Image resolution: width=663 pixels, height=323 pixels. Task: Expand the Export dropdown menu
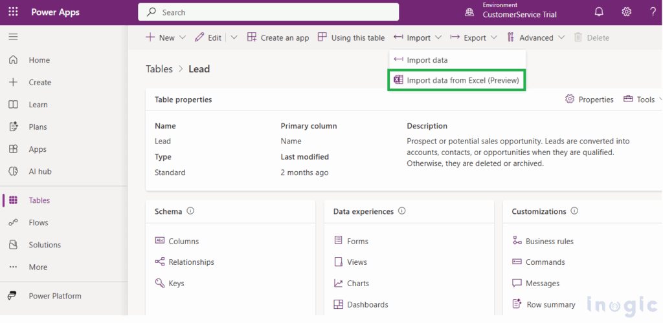tap(494, 38)
